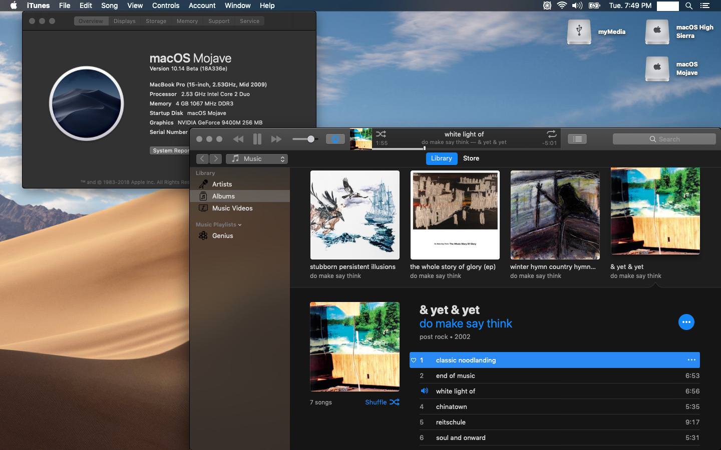The height and width of the screenshot is (450, 721).
Task: Open the Song menu
Action: (109, 5)
